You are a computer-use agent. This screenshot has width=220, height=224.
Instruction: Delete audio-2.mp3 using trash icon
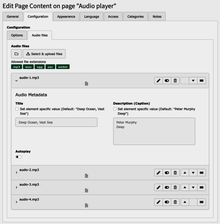coord(175,173)
